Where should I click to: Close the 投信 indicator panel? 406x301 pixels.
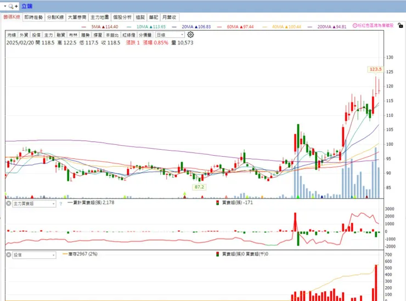point(9,255)
